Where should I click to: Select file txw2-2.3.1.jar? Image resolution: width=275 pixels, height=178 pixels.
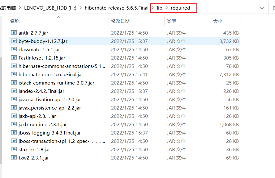[x=34, y=158]
